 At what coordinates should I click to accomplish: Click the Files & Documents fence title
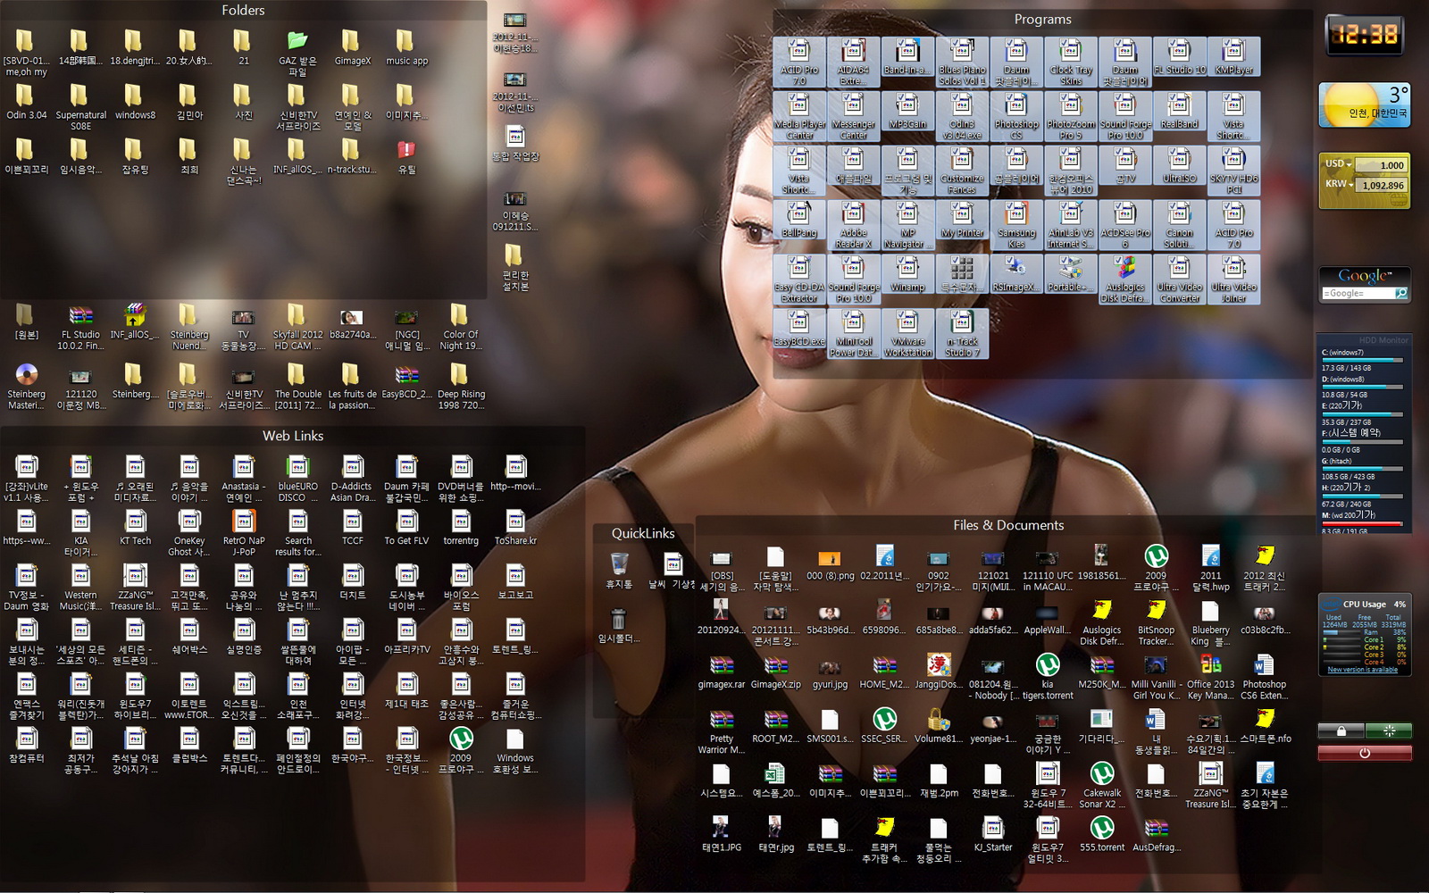tap(1008, 525)
